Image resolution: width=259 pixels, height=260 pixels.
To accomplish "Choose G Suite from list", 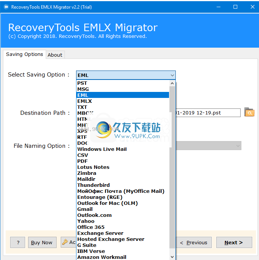I will [123, 245].
